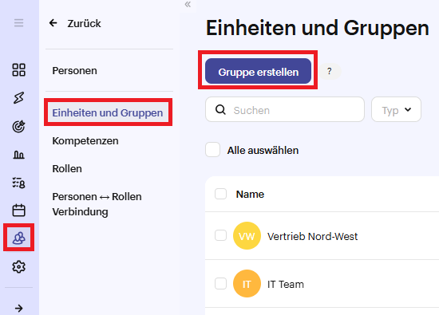Screen dimensions: 439x315
Task: Click the checklist person sidebar icon
Action: [x=19, y=183]
